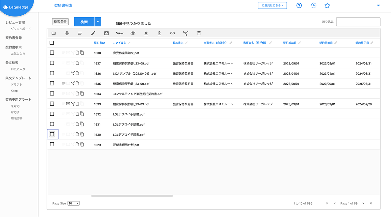Viewport: 391px width, 217px height.
Task: Go to the first page
Action: (327, 203)
